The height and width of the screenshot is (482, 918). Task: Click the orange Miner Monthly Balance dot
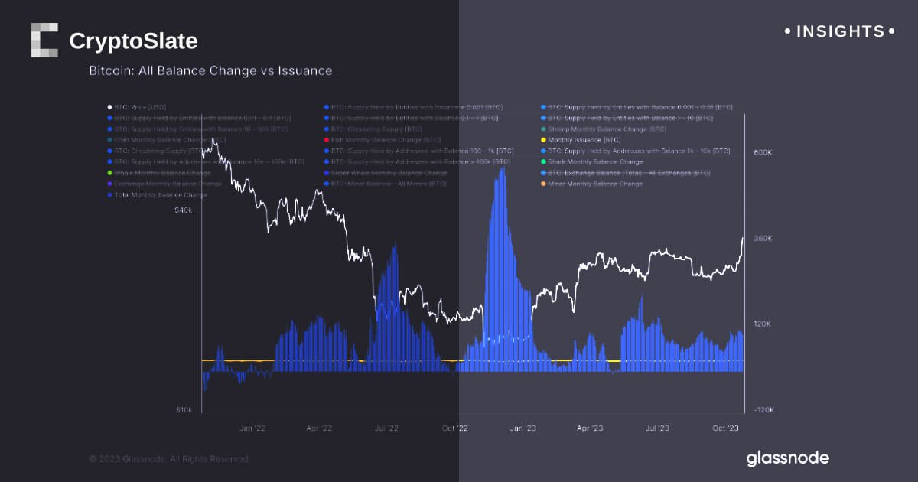(543, 184)
